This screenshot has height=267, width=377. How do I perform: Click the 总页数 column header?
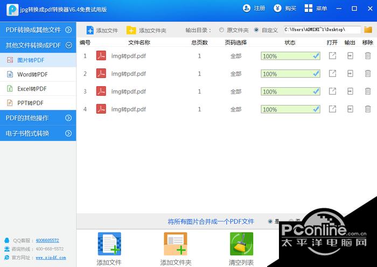point(199,43)
